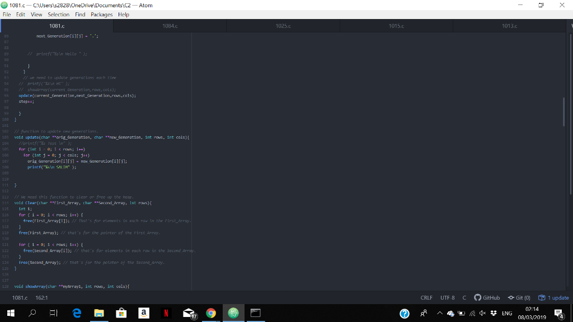Image resolution: width=573 pixels, height=322 pixels.
Task: Open the Packages menu
Action: click(x=101, y=15)
